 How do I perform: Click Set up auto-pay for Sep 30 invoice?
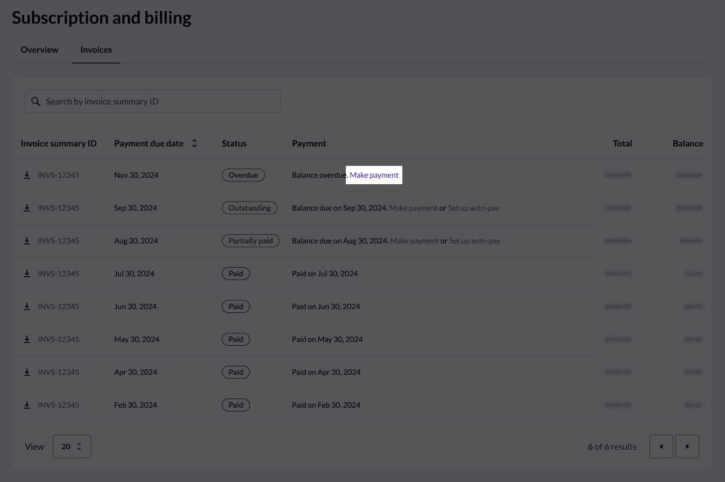coord(473,208)
